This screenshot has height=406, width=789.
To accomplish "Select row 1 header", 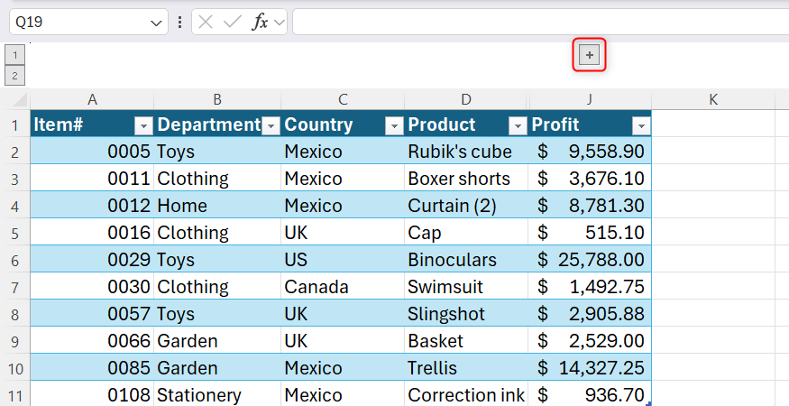I will point(15,124).
